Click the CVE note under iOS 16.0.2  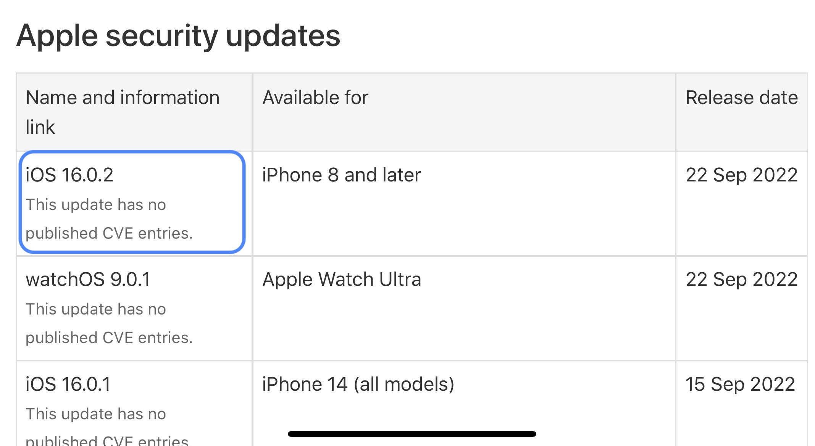(109, 219)
